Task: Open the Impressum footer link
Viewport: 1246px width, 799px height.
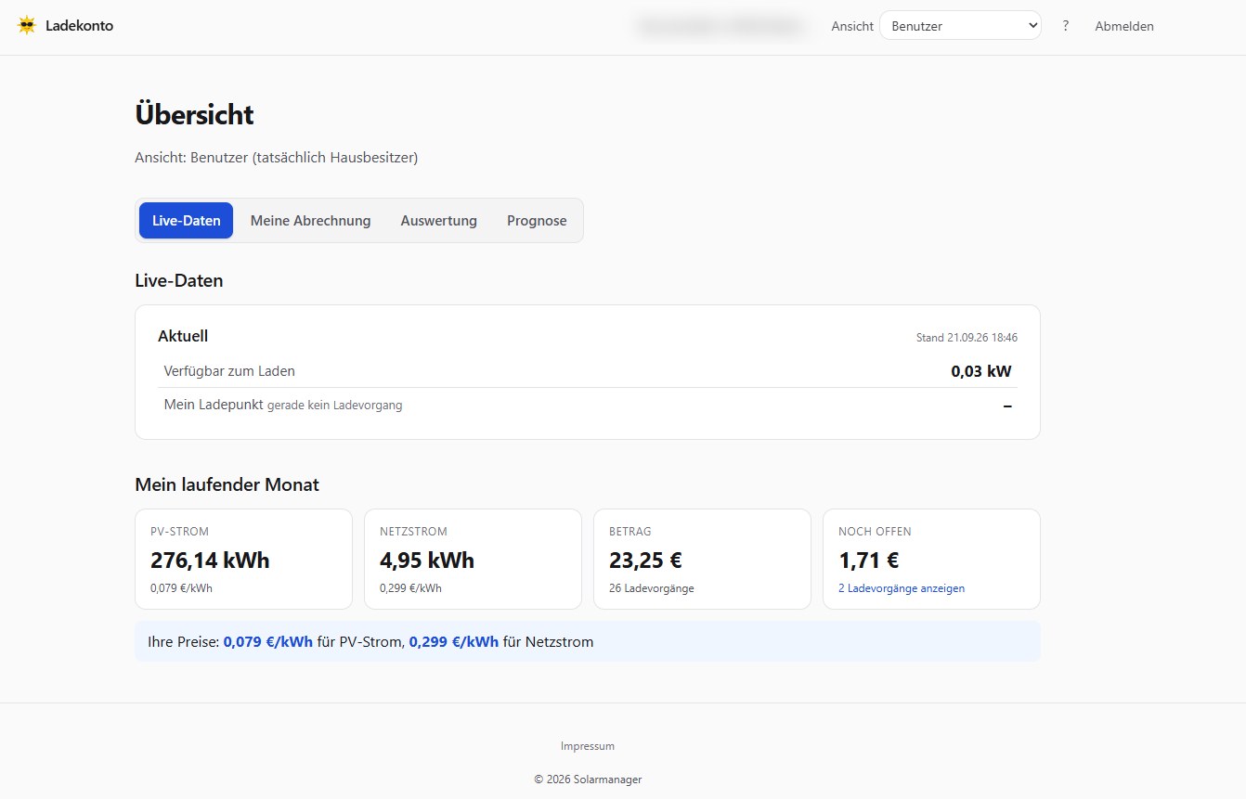Action: 588,746
